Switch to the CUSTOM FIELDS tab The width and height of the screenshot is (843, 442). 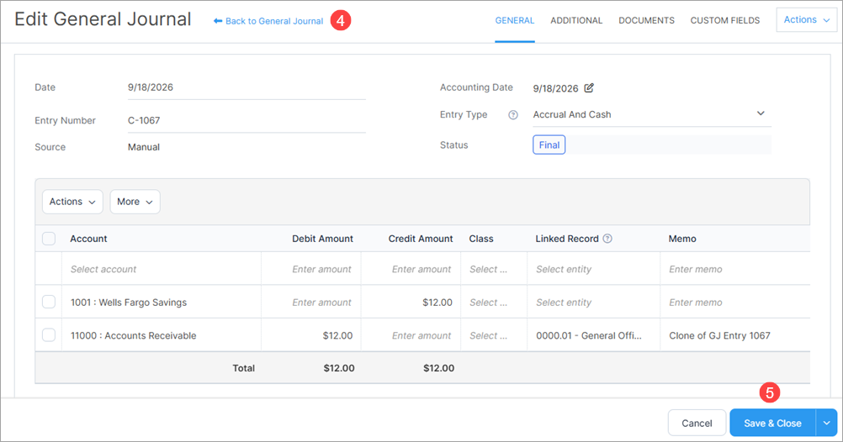point(724,20)
